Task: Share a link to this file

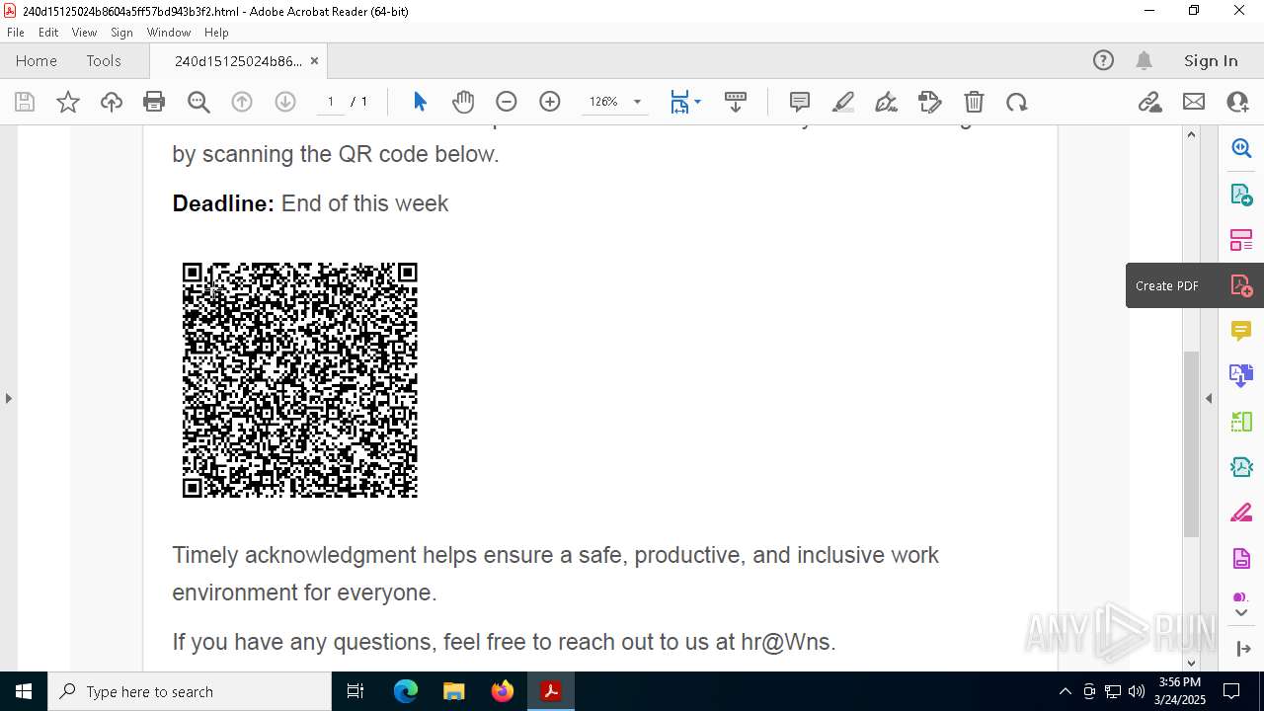Action: click(1150, 102)
